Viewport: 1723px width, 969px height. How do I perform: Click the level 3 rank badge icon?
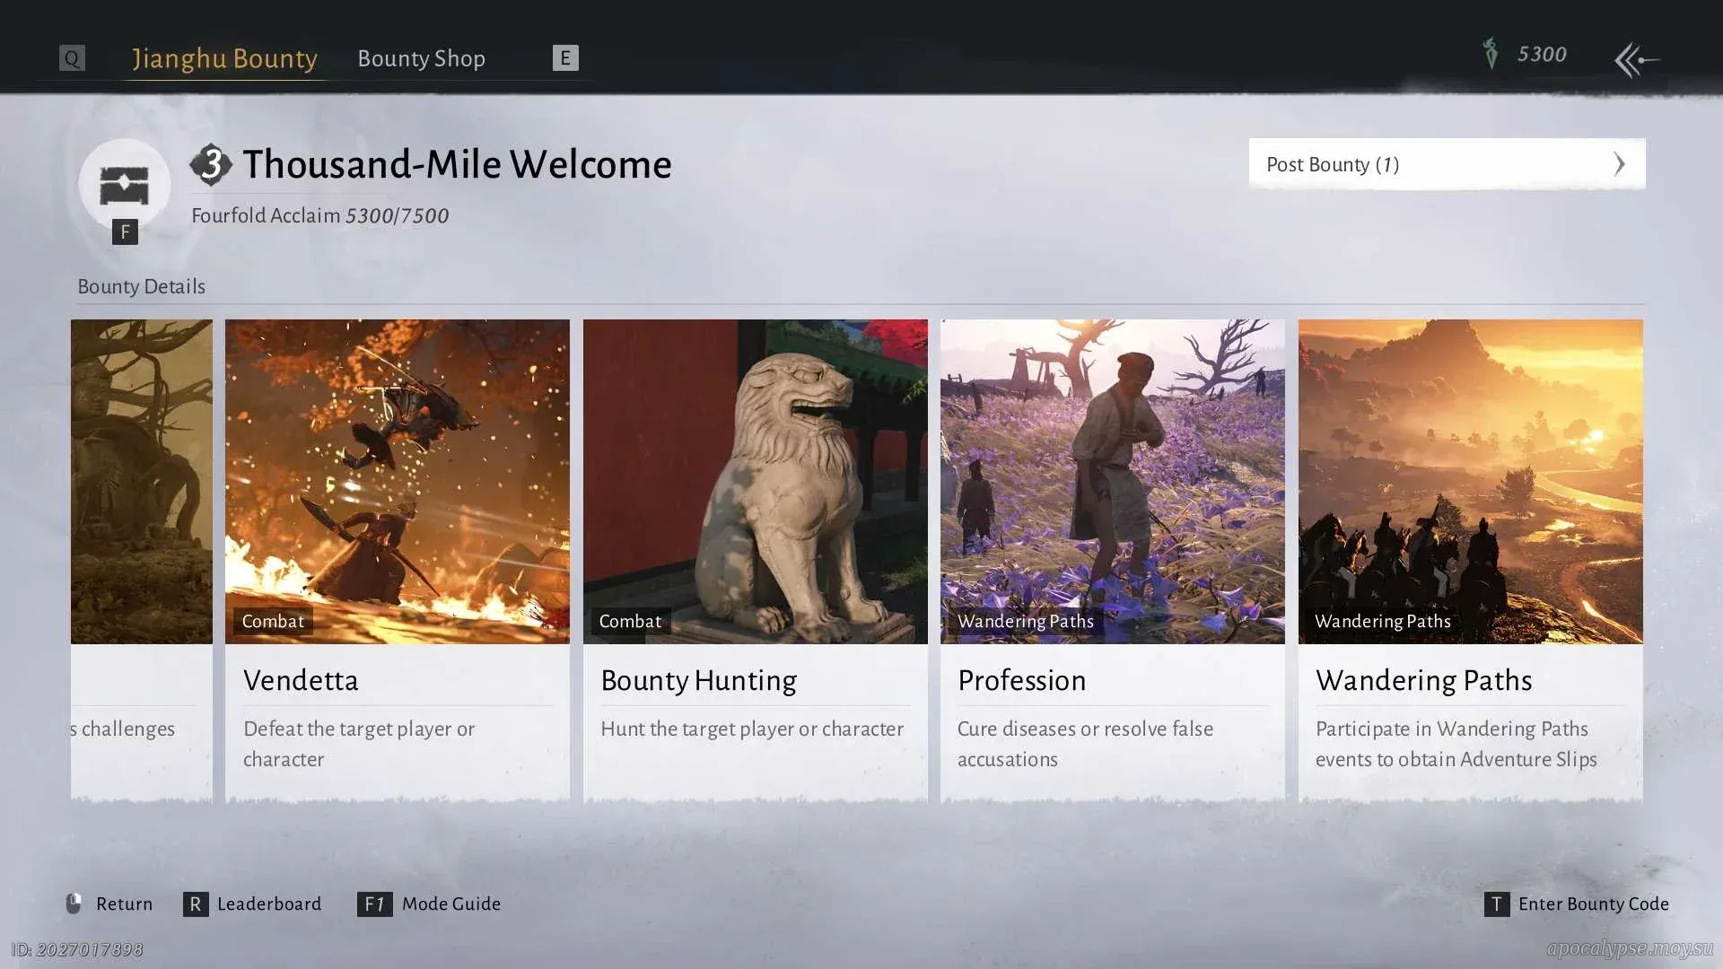pos(211,164)
